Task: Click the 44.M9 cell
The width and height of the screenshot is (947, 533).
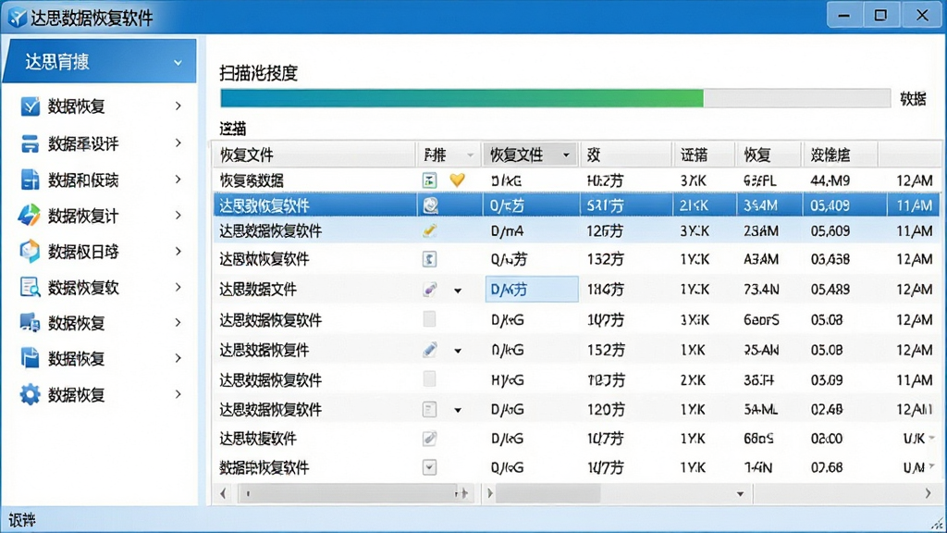Action: pos(830,180)
